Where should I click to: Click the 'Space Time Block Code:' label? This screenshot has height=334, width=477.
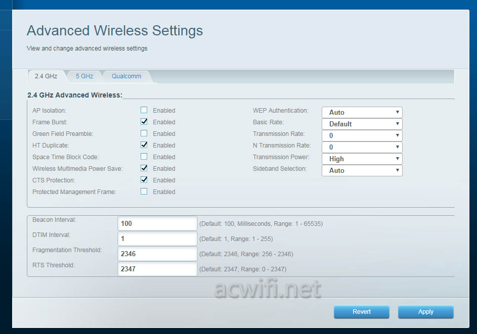[x=65, y=157]
